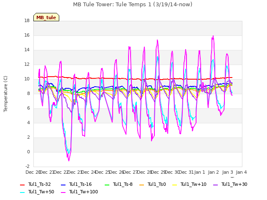This screenshot has width=267, height=200.
Task: Click the green Tul1_Ts-8 legend swatch
Action: [x=107, y=185]
